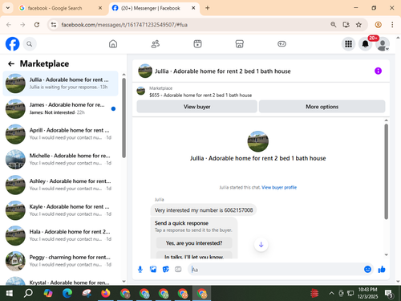
Task: Reload the page
Action: (x=37, y=25)
